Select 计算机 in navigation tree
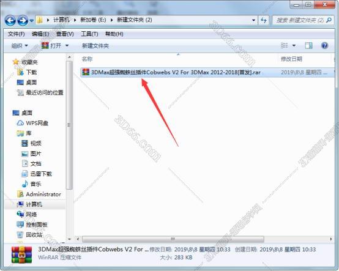The image size is (339, 271). (34, 204)
